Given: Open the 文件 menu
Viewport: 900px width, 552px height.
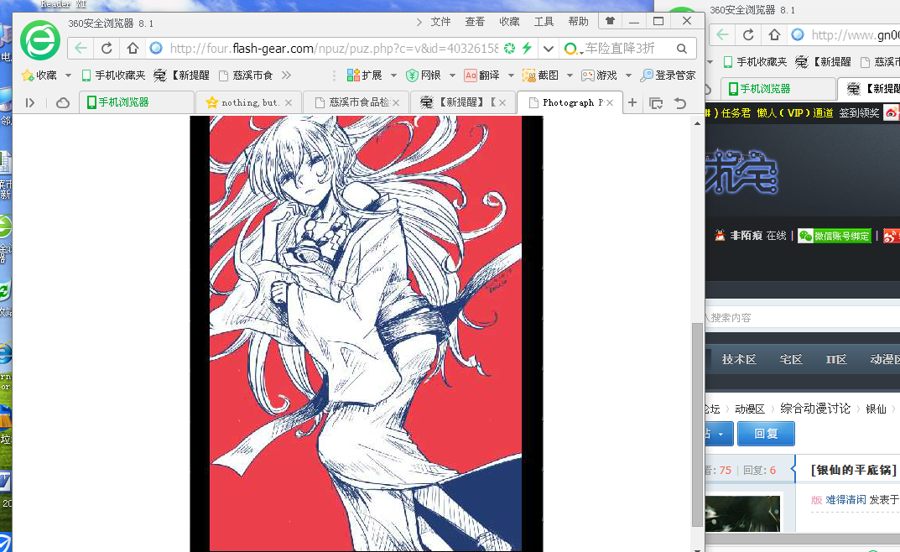Looking at the screenshot, I should [x=440, y=22].
